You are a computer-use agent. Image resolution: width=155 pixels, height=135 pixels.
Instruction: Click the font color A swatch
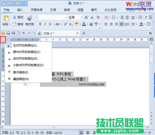click(x=84, y=24)
